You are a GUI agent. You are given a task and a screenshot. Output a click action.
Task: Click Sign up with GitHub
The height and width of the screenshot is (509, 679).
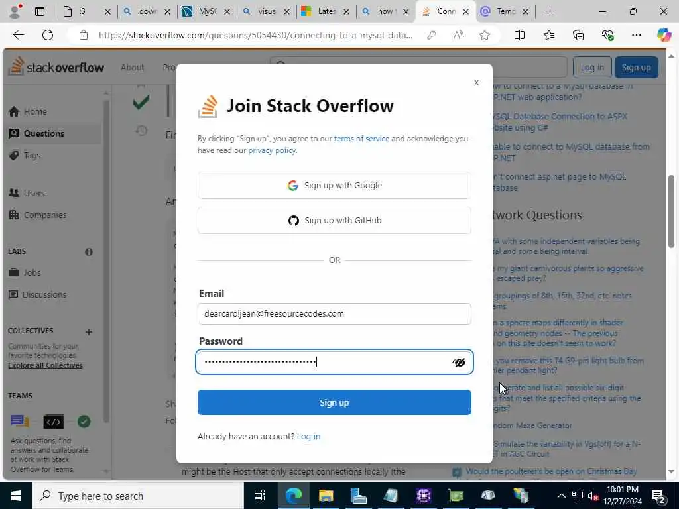click(334, 220)
